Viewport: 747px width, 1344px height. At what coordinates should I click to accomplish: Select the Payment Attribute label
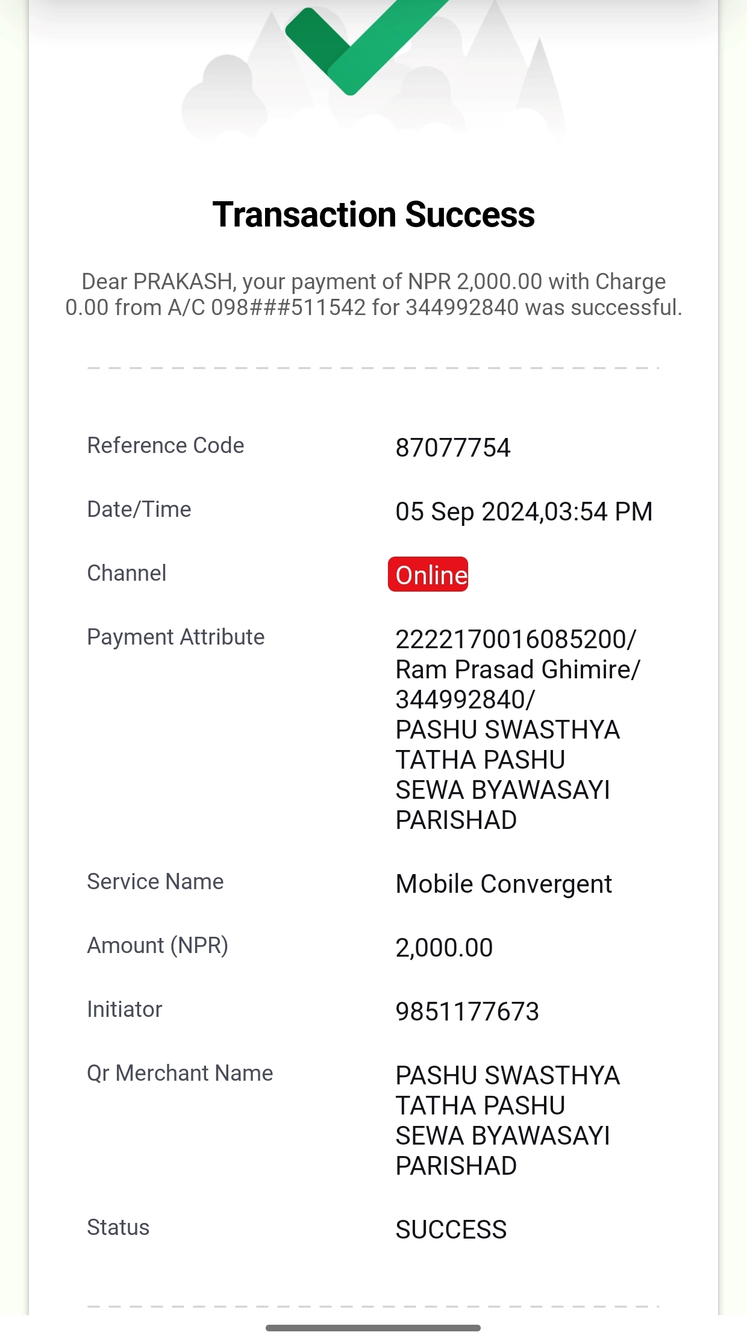tap(176, 637)
